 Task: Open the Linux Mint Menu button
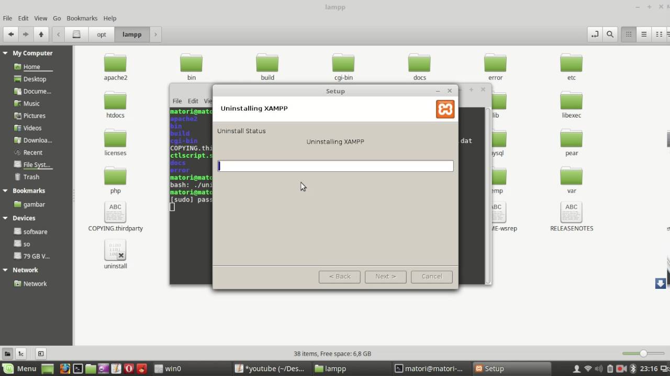19,368
